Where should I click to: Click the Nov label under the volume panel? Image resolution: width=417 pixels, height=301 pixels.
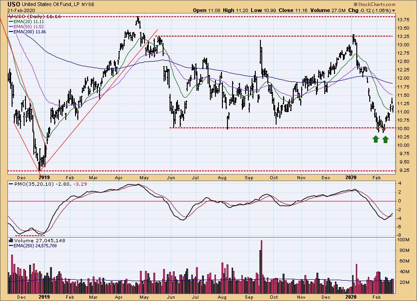301,297
